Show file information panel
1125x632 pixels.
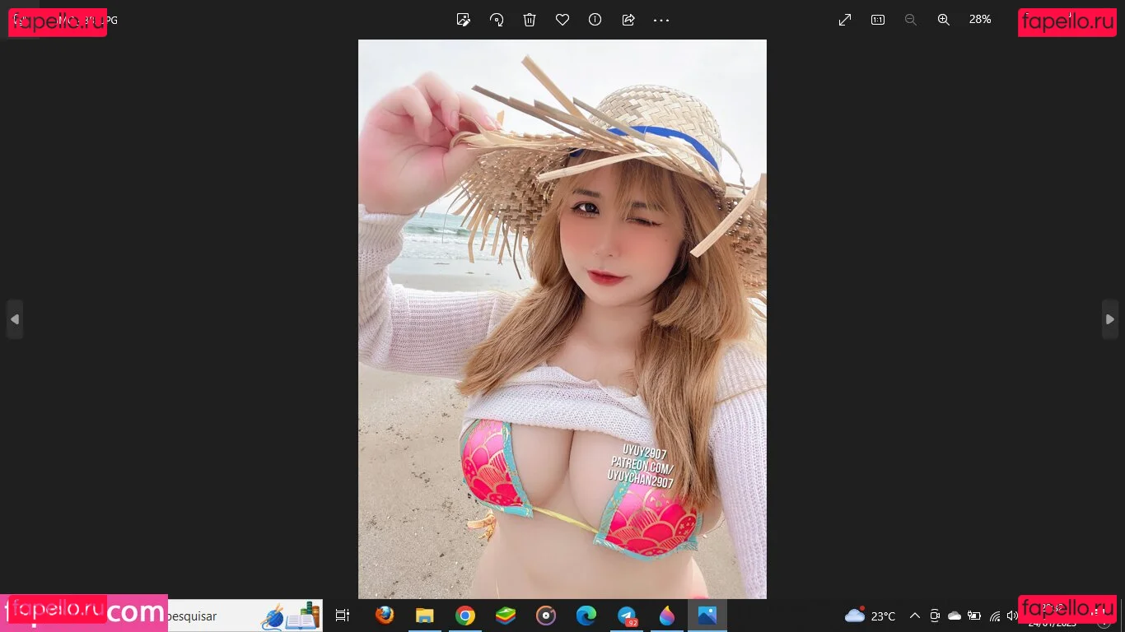coord(595,20)
